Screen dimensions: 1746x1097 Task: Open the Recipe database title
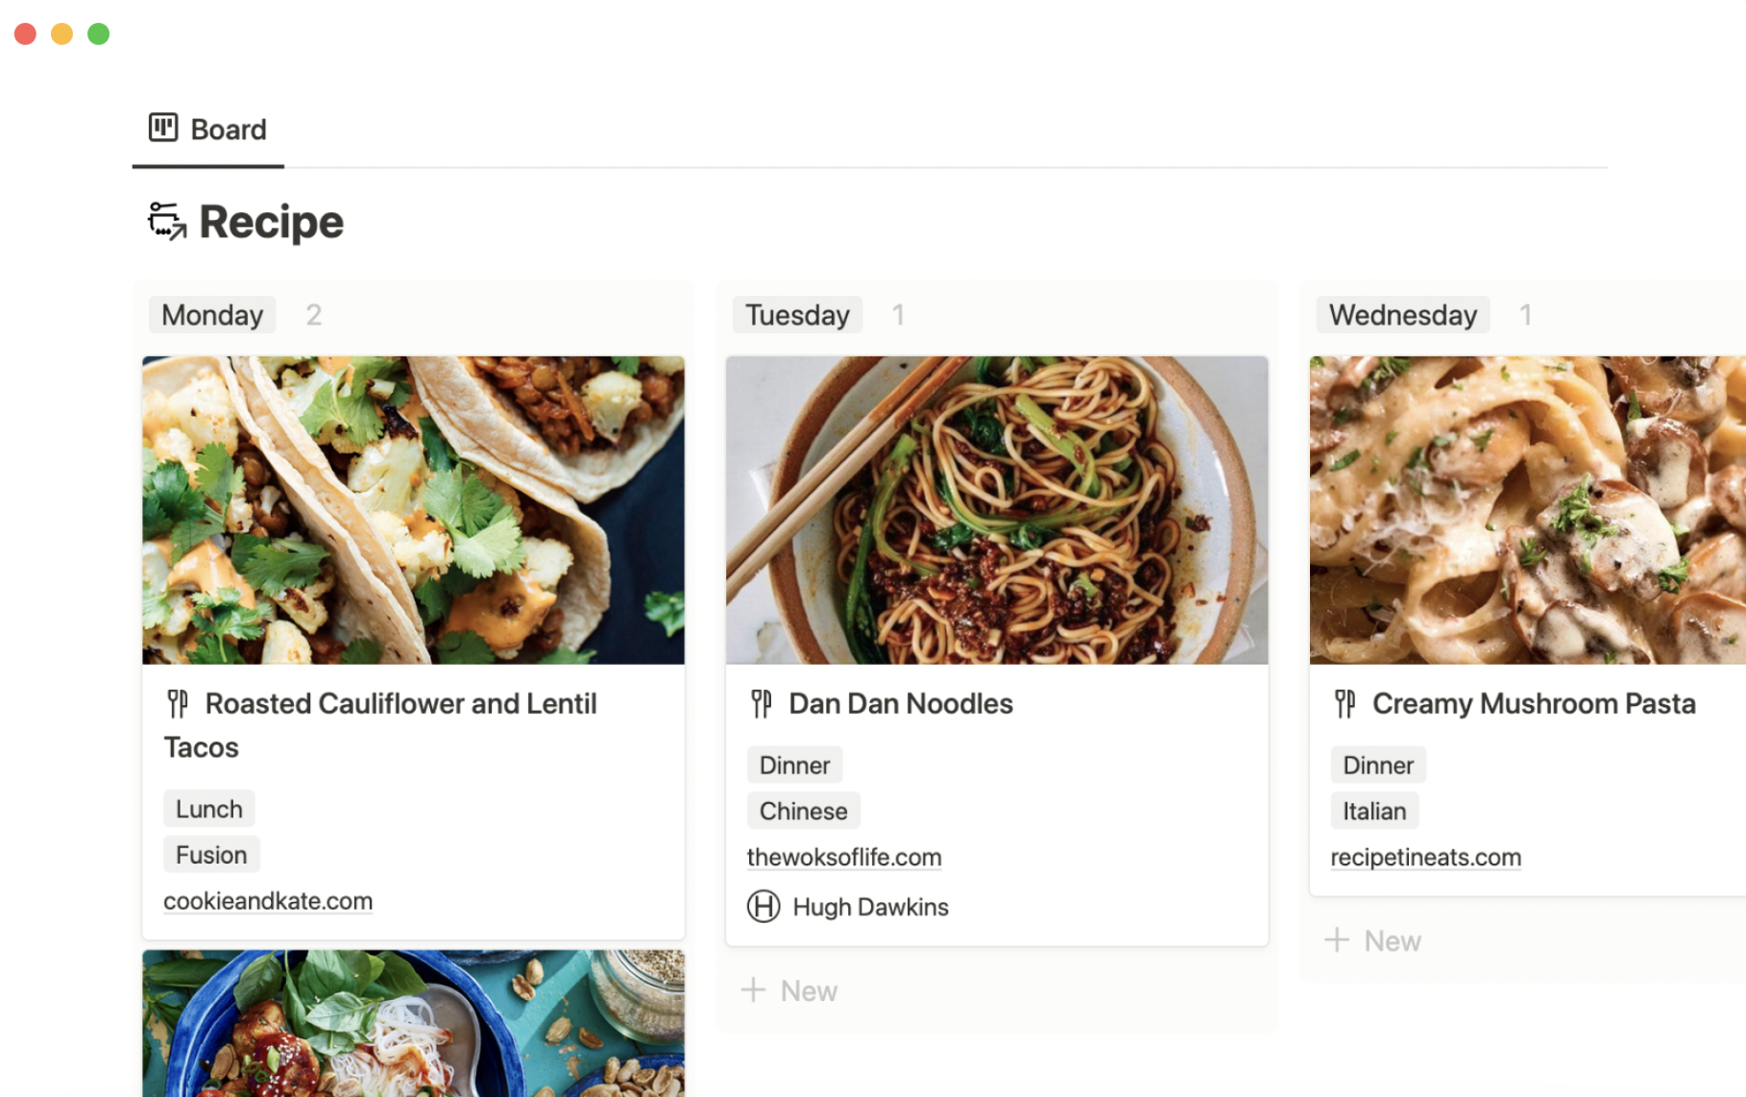(x=271, y=222)
